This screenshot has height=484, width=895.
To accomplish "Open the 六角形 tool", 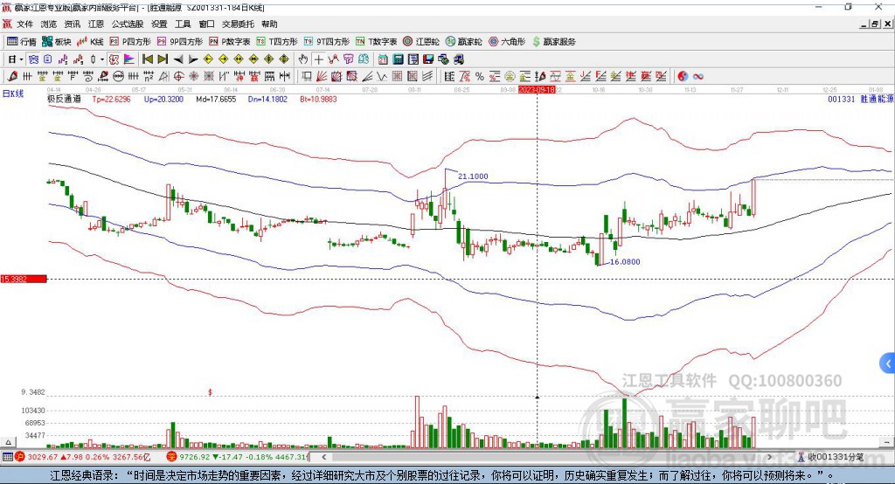I will (507, 42).
